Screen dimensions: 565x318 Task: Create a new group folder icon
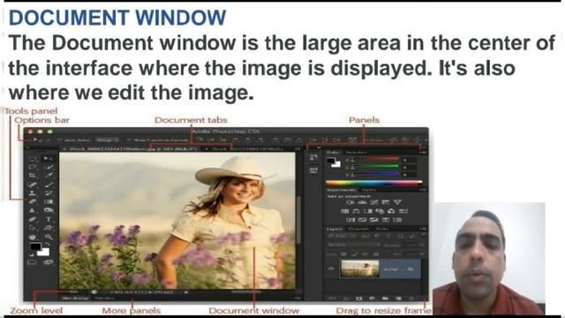(x=385, y=299)
